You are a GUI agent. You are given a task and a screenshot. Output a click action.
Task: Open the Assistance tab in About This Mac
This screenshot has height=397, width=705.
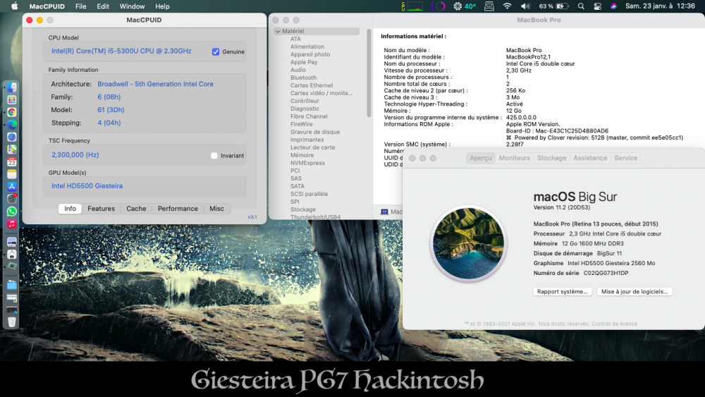[x=590, y=158]
